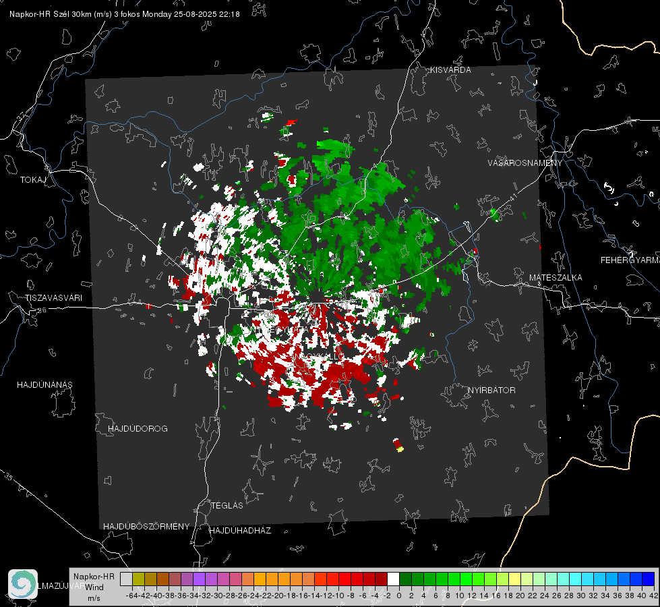Pick the white zero-velocity legend swatch
The height and width of the screenshot is (607, 660).
[x=393, y=579]
